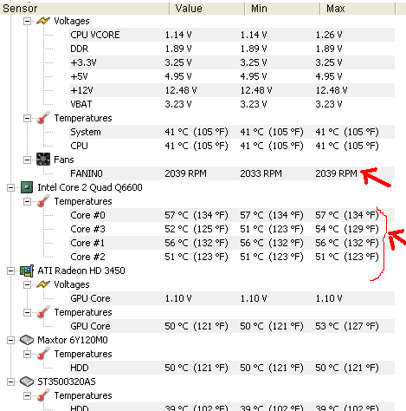
Task: Collapse the top Voltages section
Action: (27, 21)
